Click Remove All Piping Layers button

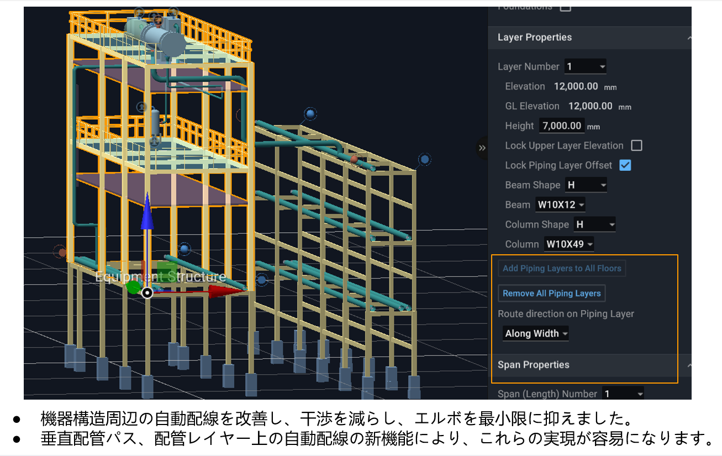point(551,293)
